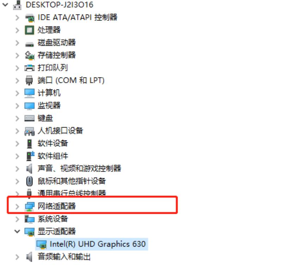
Task: Select the 软件组件 label
Action: [x=53, y=156]
